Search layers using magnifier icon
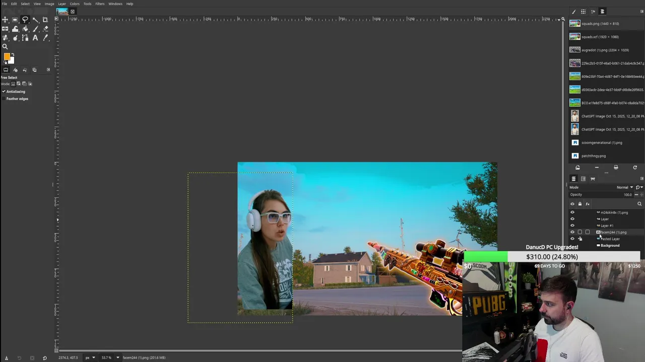The width and height of the screenshot is (645, 362). (639, 204)
